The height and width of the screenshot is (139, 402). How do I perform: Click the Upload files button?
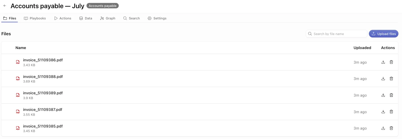(x=384, y=34)
